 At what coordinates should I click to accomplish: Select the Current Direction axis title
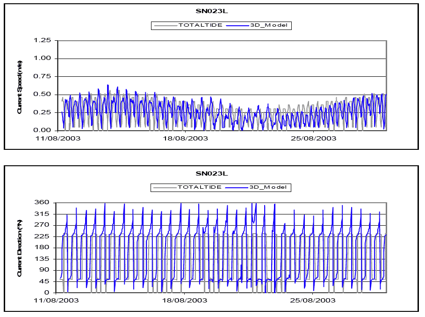20,249
